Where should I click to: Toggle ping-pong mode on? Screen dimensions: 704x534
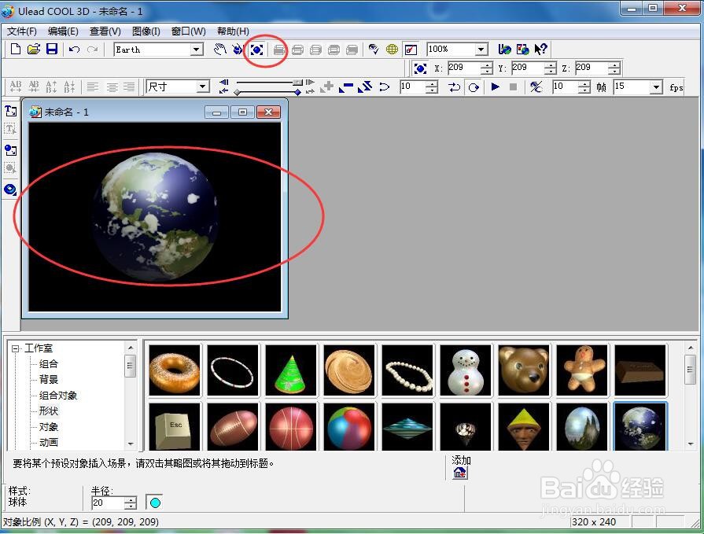[x=455, y=87]
